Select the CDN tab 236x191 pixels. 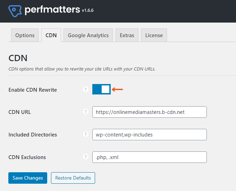point(51,35)
